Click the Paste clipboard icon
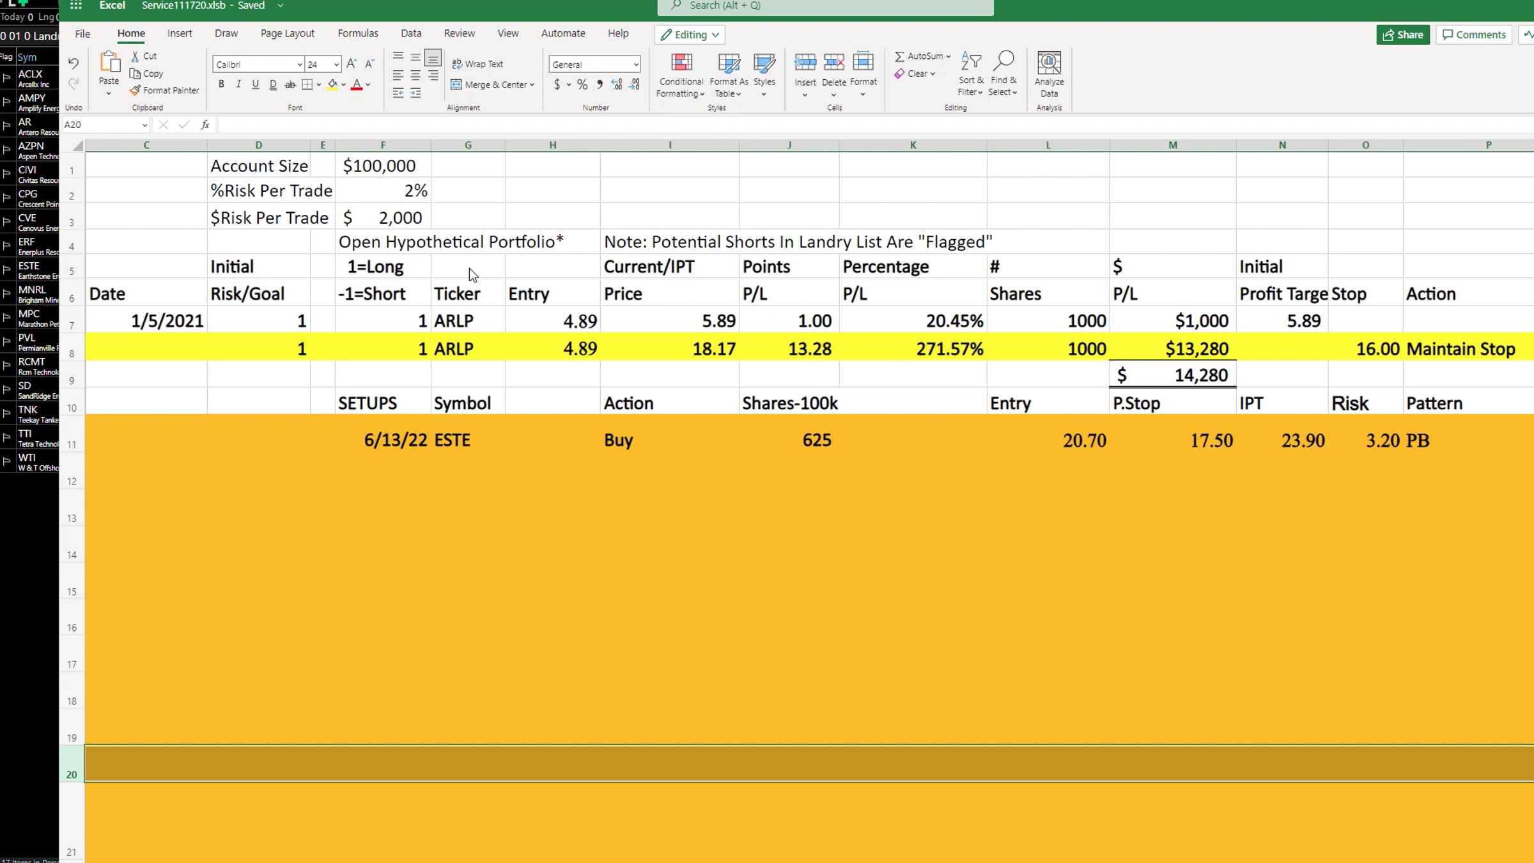Screen dimensions: 1534x863 coord(109,63)
